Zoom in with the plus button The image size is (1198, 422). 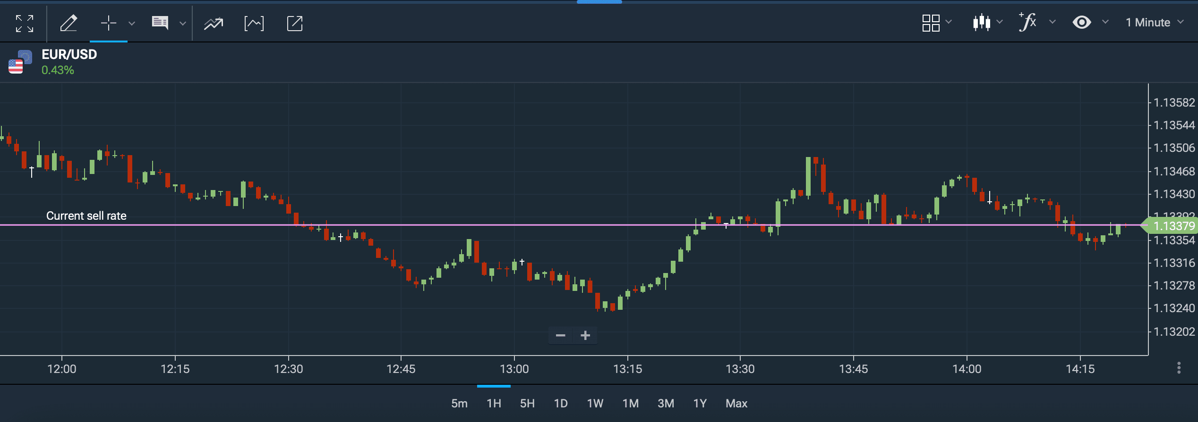click(585, 336)
